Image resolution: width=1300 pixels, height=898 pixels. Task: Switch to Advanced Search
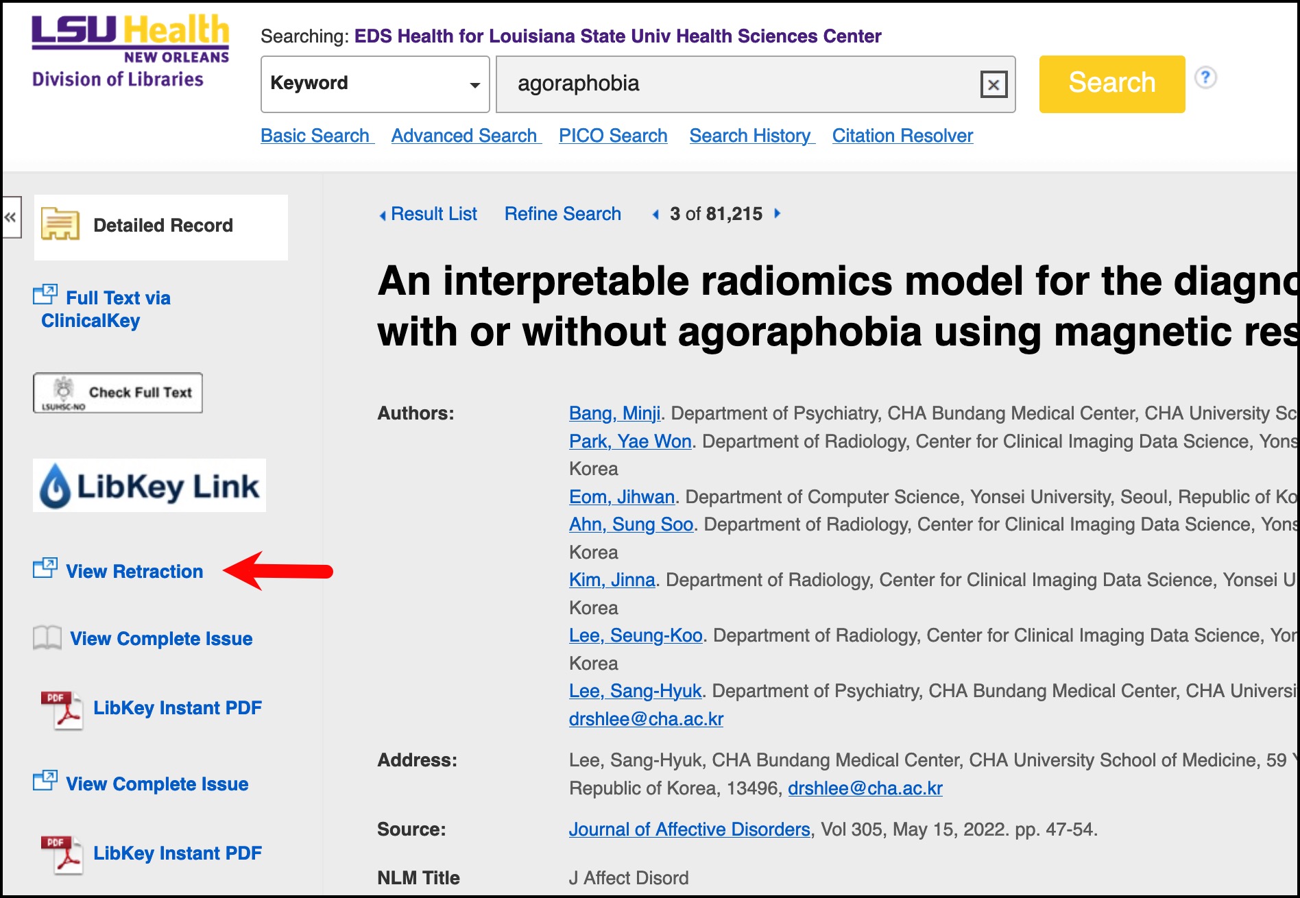click(x=464, y=136)
